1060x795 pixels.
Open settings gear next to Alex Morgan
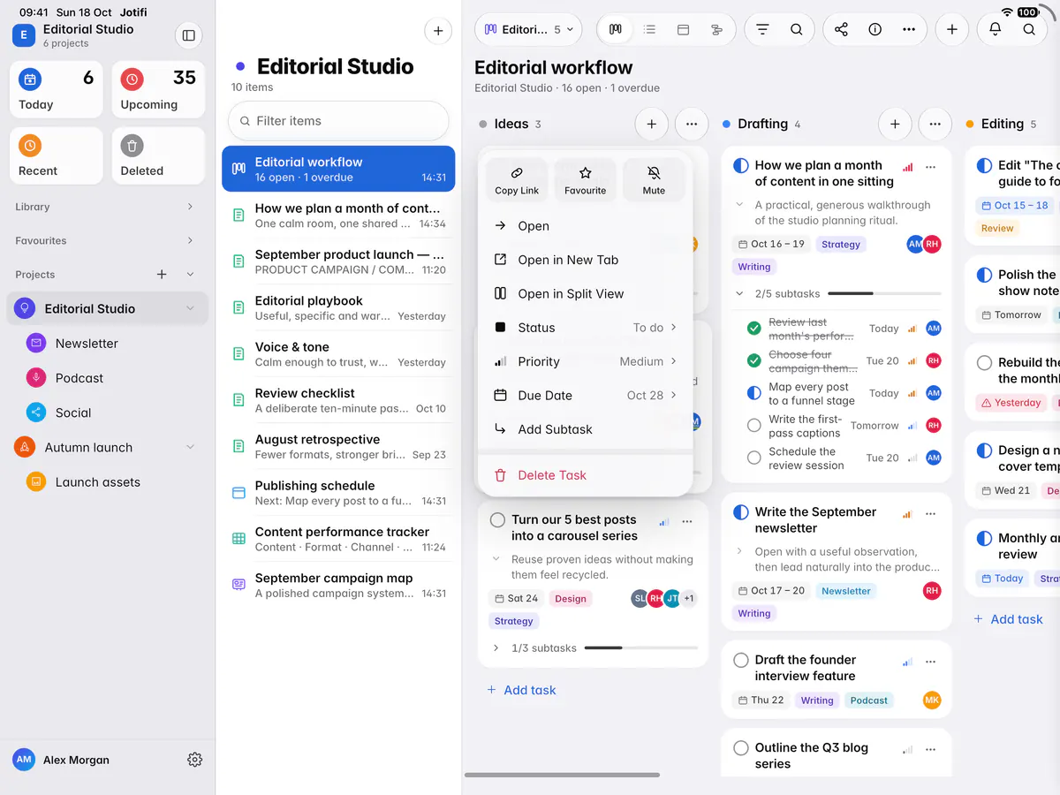pos(195,760)
